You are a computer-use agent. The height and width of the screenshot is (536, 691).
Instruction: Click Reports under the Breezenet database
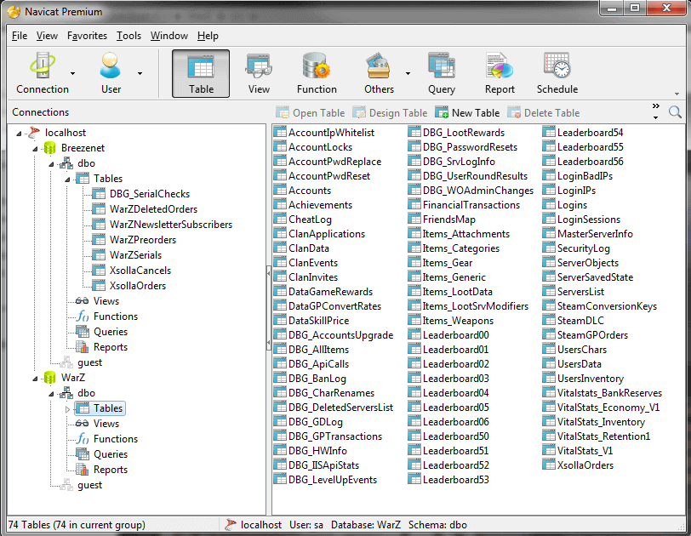(111, 347)
